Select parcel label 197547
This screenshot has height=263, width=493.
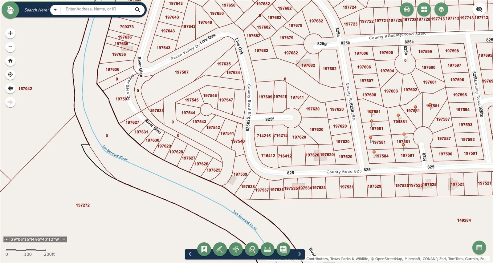(226, 100)
